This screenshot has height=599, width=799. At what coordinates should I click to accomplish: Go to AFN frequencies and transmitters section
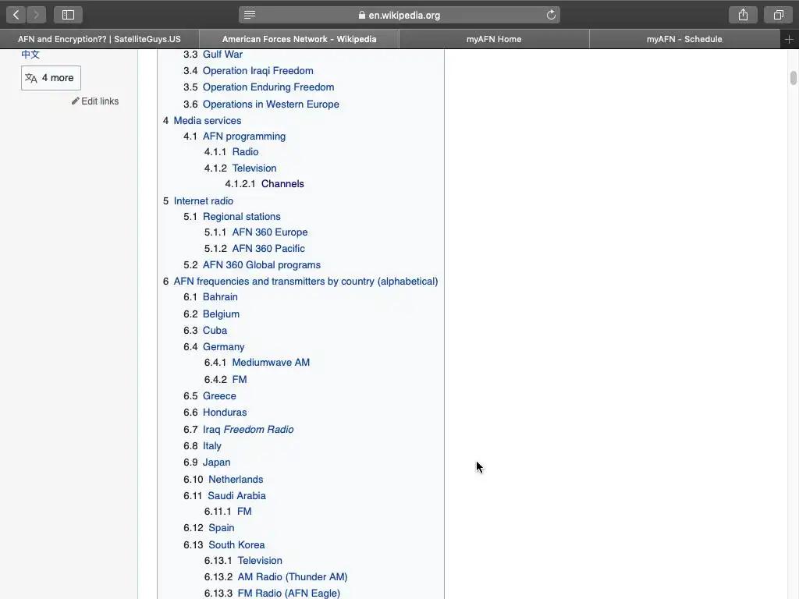[306, 281]
